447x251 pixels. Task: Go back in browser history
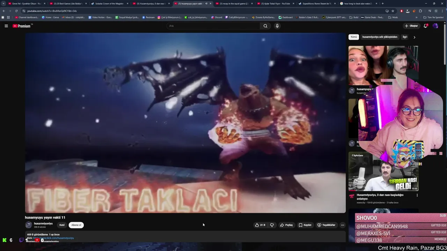[x=4, y=11]
